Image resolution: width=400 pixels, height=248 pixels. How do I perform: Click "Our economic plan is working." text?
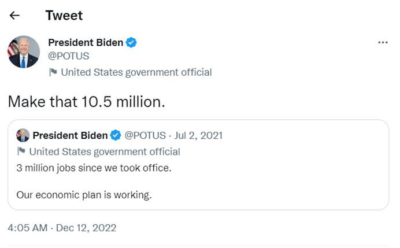tap(84, 195)
